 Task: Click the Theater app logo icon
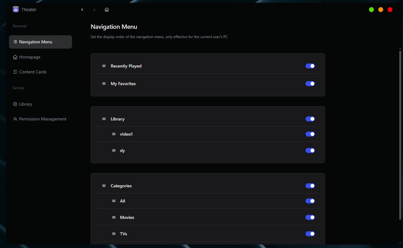point(16,9)
